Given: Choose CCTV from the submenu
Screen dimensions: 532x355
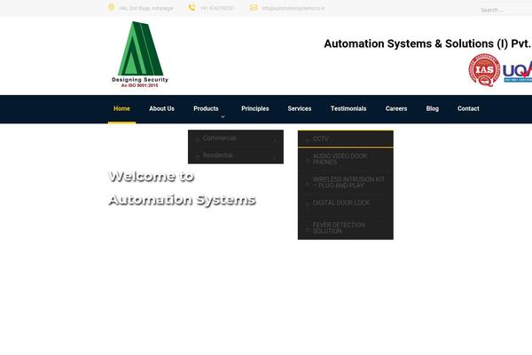Looking at the screenshot, I should (x=346, y=139).
